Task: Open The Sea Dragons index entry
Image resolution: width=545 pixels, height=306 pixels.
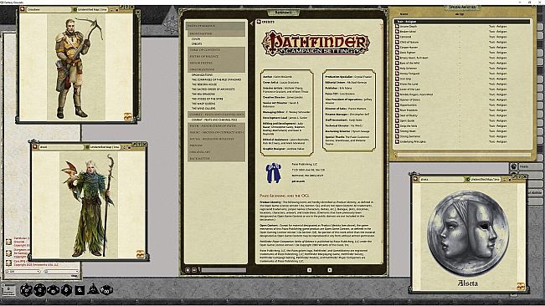Action: (x=203, y=94)
